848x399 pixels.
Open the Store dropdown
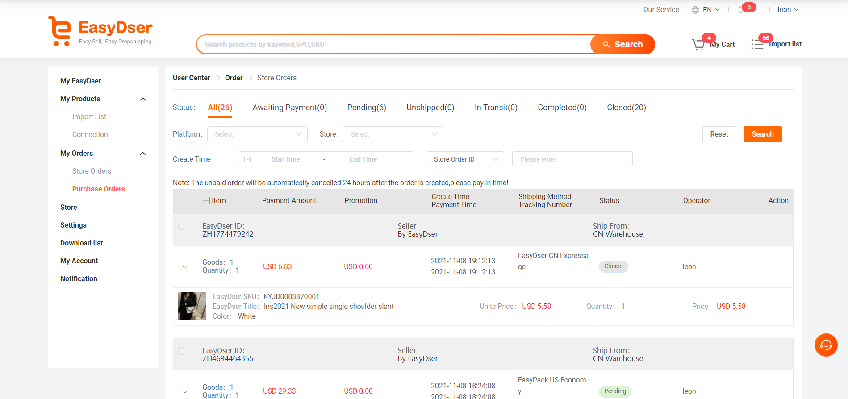click(x=393, y=134)
